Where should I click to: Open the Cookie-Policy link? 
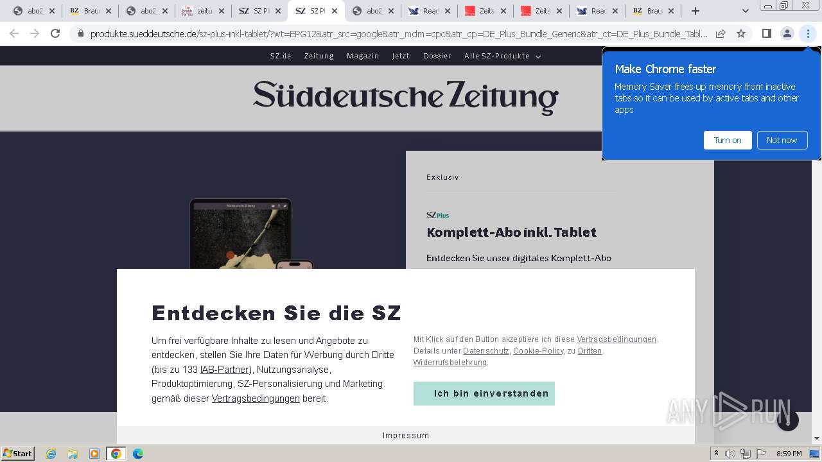(x=538, y=351)
